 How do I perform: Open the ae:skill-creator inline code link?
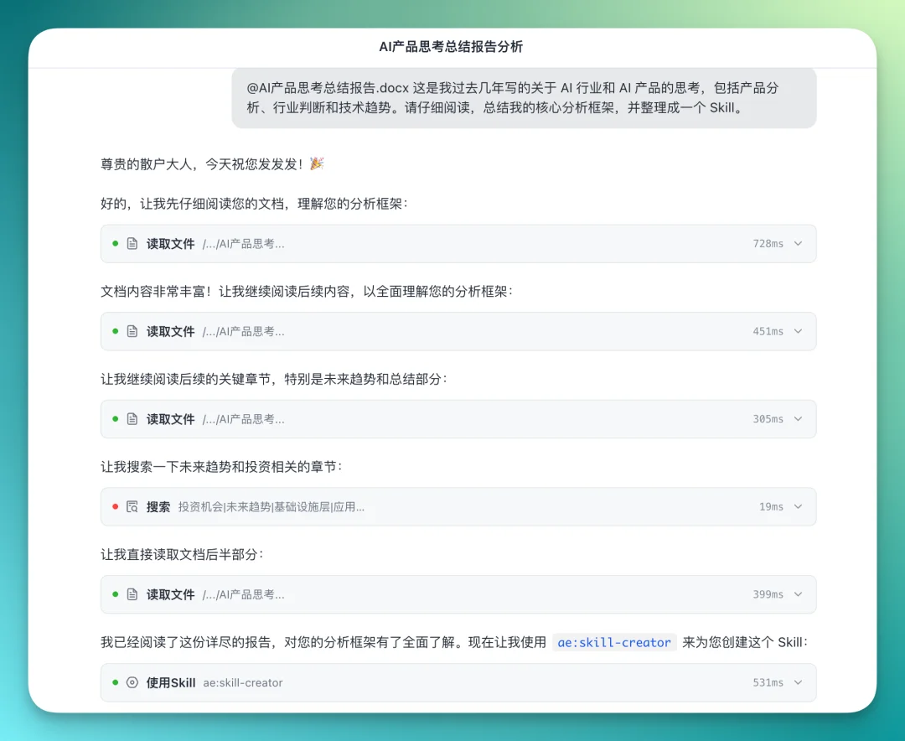coord(614,641)
